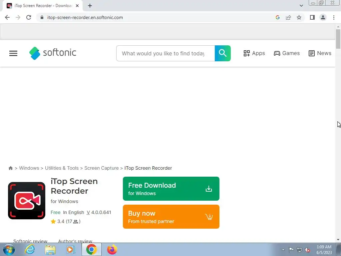Open Windows Media Player from taskbar
341x256 pixels.
70,249
